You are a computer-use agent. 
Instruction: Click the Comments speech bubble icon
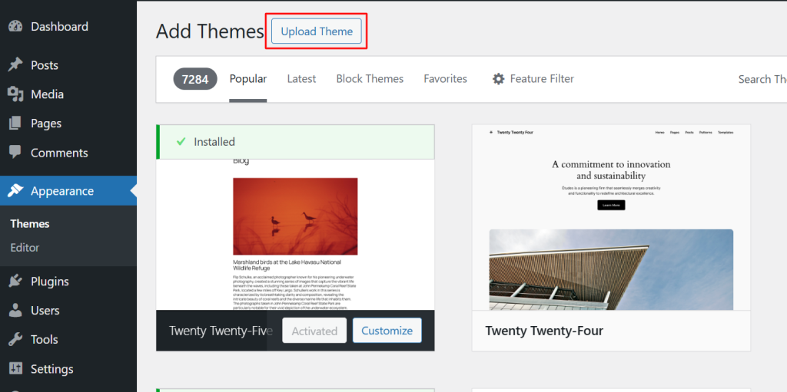click(15, 153)
